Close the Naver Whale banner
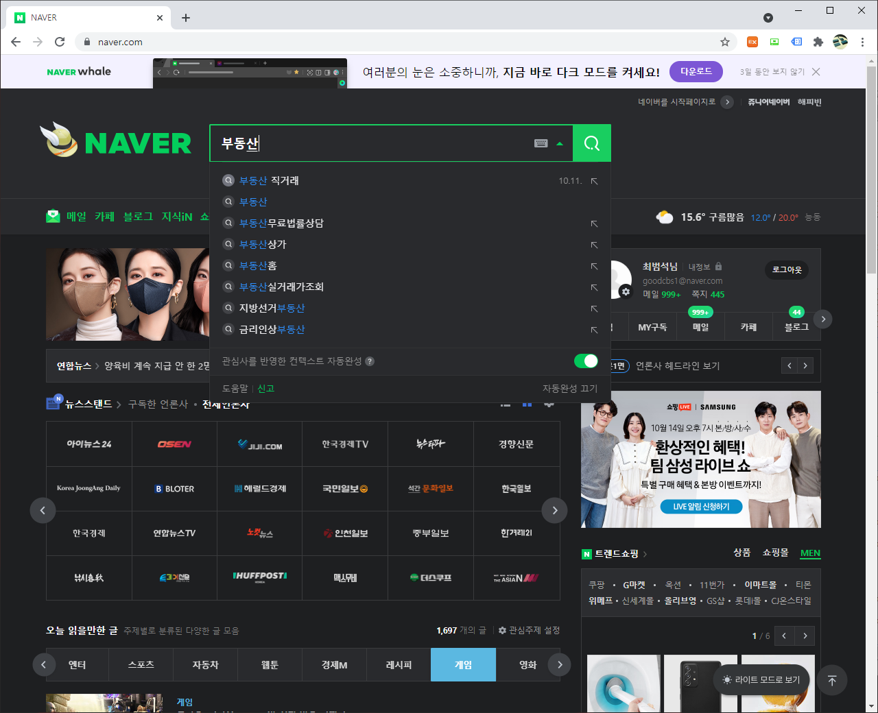Screen dimensions: 878x713 point(816,72)
